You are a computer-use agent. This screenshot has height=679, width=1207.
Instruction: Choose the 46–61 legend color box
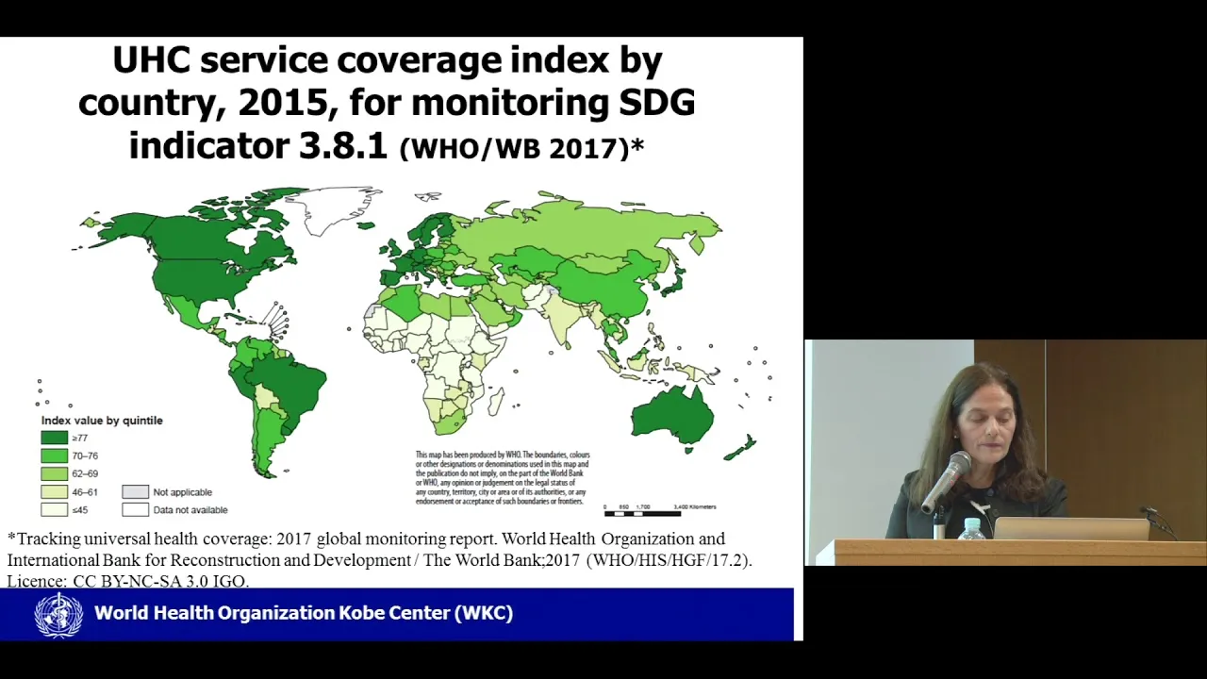tap(54, 491)
